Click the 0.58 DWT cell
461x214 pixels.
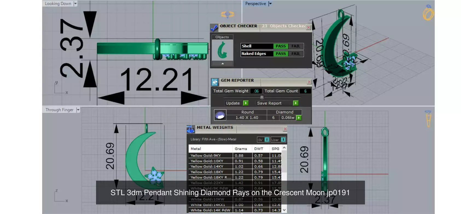(261, 161)
